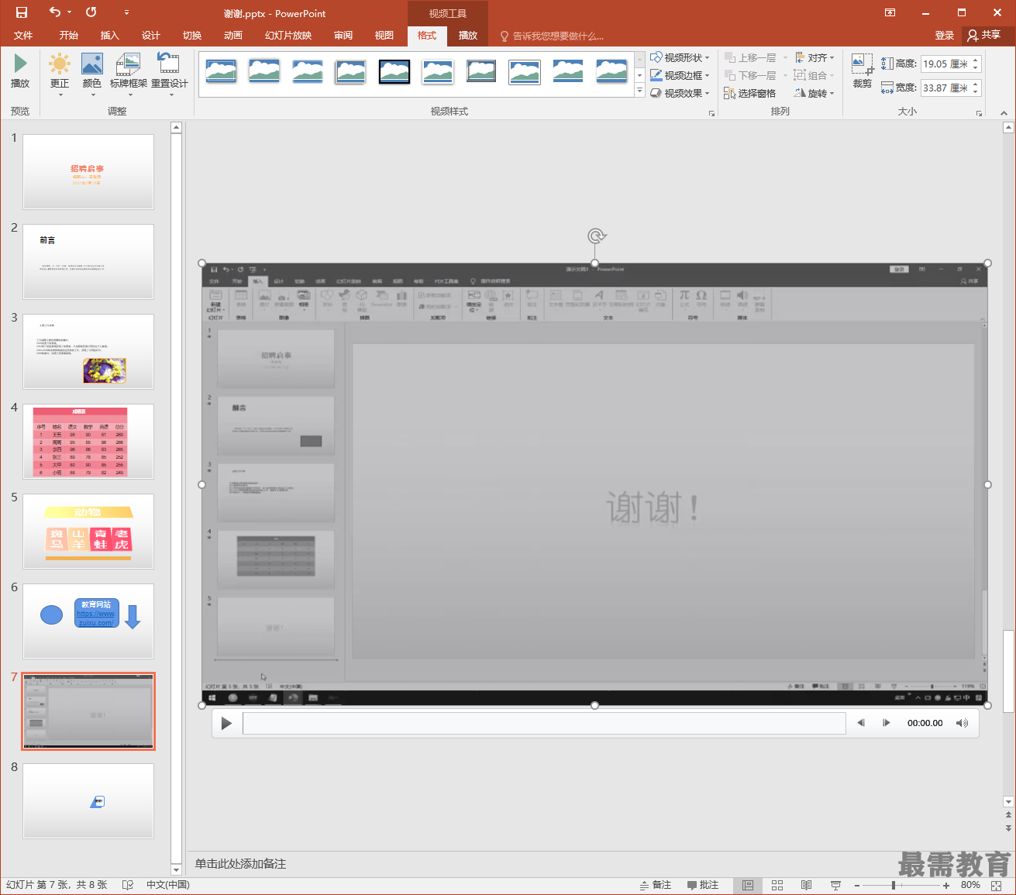Viewport: 1016px width, 895px height.
Task: Select slide 1 thumbnail 招聘启事
Action: (x=88, y=171)
